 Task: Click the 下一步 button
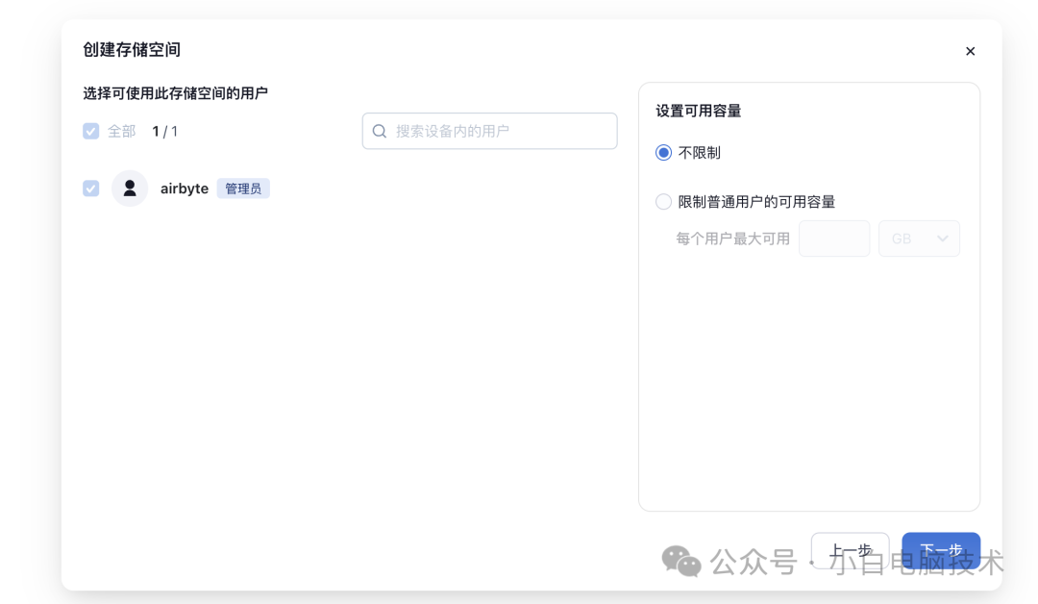click(x=940, y=550)
